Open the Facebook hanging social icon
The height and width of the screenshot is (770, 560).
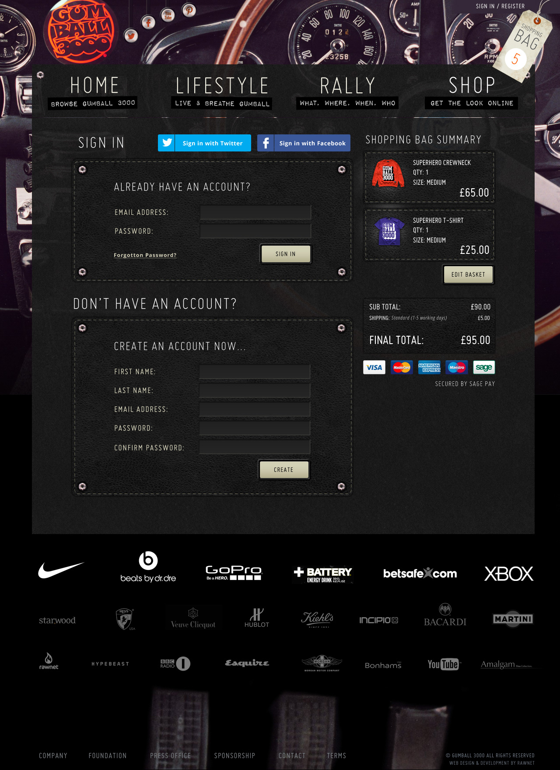click(x=148, y=22)
